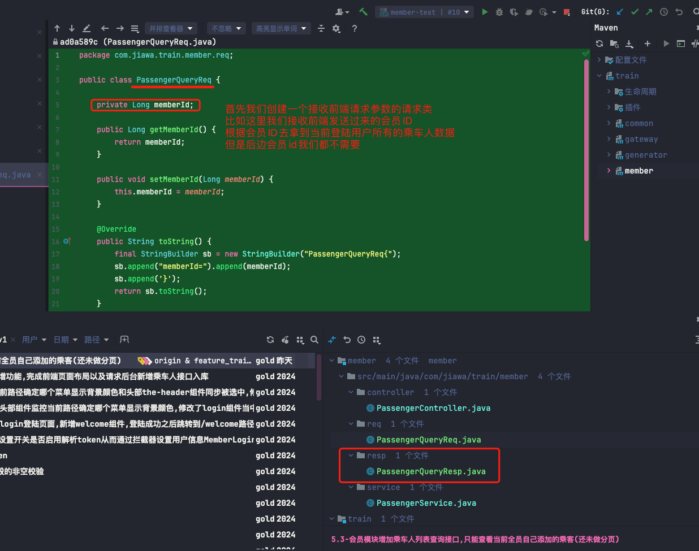Screen dimensions: 699x551
Task: Click the Build project hammer icon
Action: [x=364, y=12]
